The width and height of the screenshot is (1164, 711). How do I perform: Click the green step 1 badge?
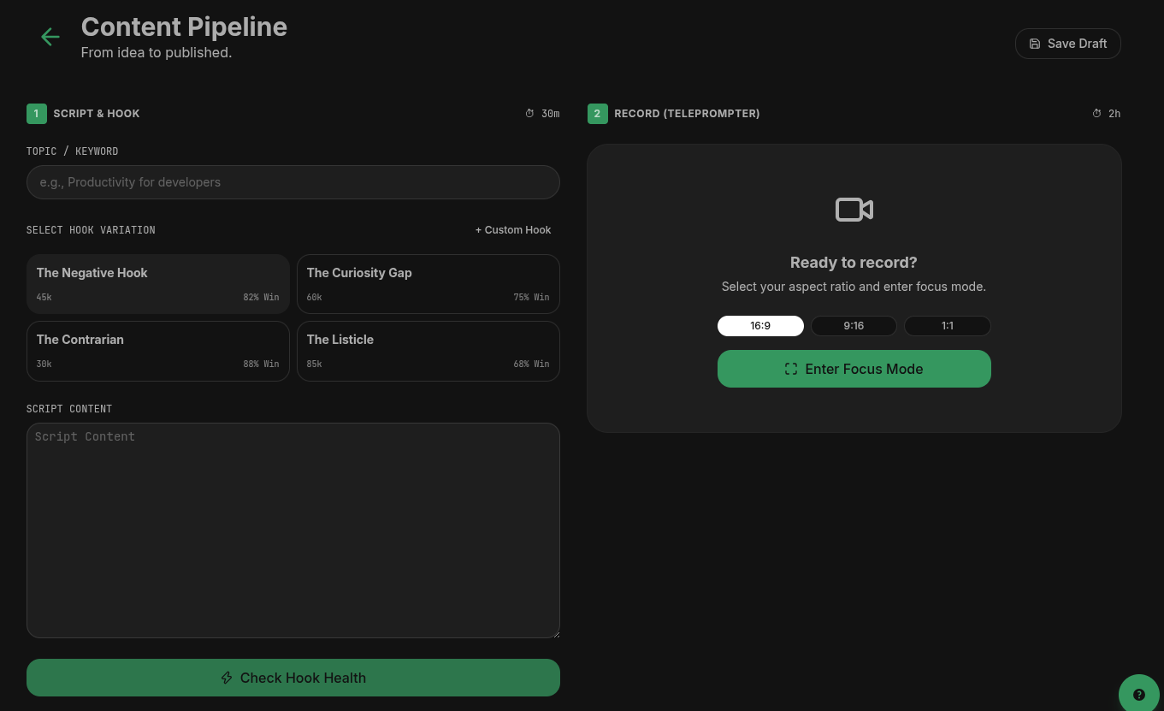[37, 114]
